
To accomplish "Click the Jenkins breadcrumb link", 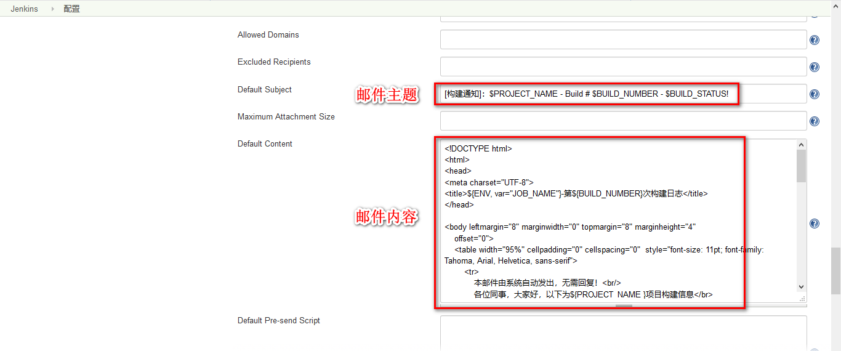I will (x=24, y=9).
